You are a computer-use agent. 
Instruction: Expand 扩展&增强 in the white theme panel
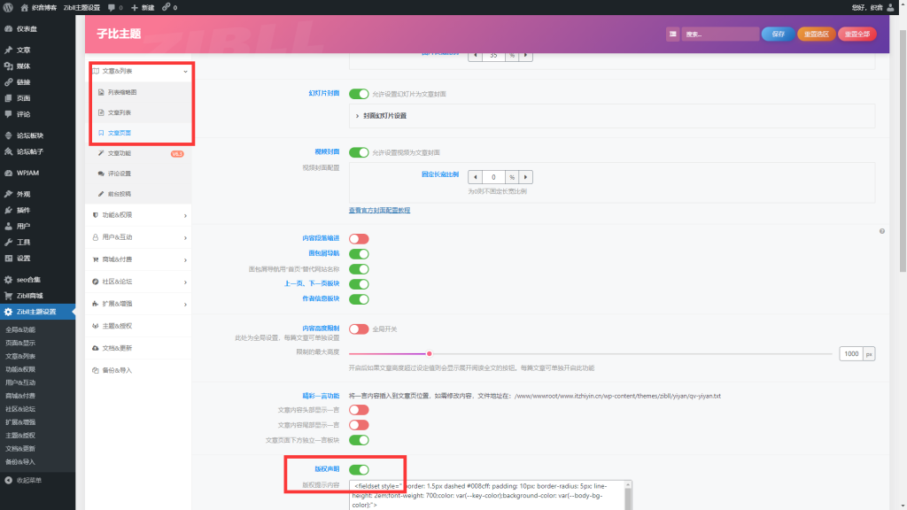pos(139,304)
